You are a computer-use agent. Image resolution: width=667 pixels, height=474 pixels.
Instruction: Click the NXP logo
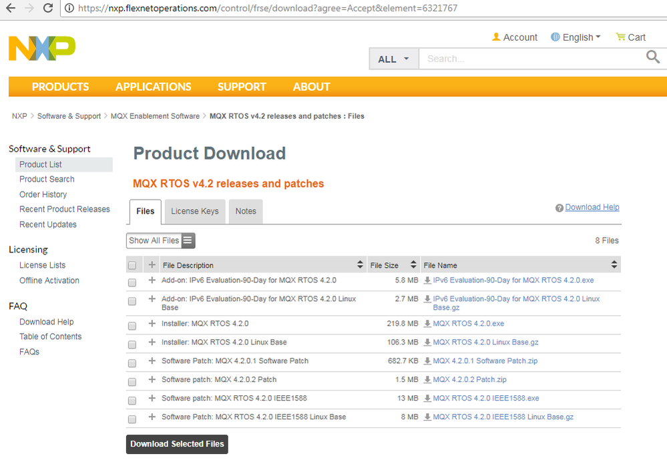(x=41, y=48)
